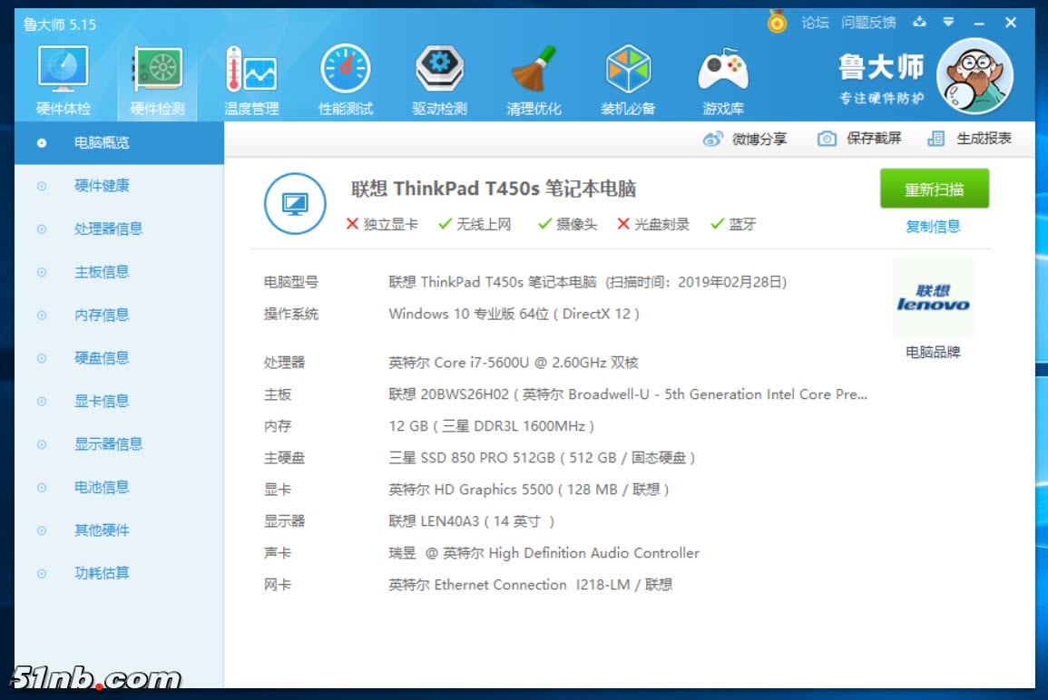Switch to 硬盘信息 sidebar item
Image resolution: width=1048 pixels, height=700 pixels.
pos(102,358)
